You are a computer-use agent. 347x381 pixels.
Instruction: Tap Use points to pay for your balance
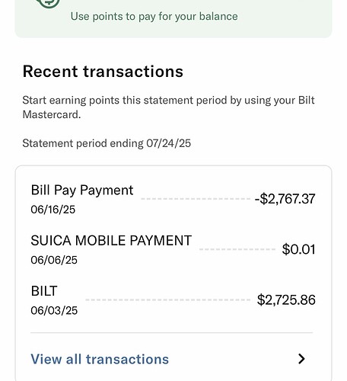pos(154,17)
